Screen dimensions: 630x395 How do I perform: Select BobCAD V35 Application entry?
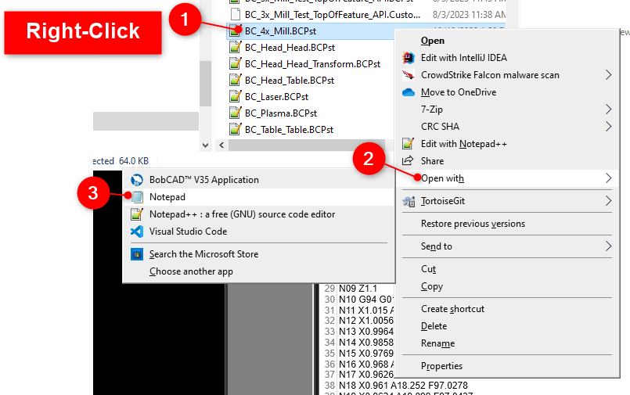(203, 180)
